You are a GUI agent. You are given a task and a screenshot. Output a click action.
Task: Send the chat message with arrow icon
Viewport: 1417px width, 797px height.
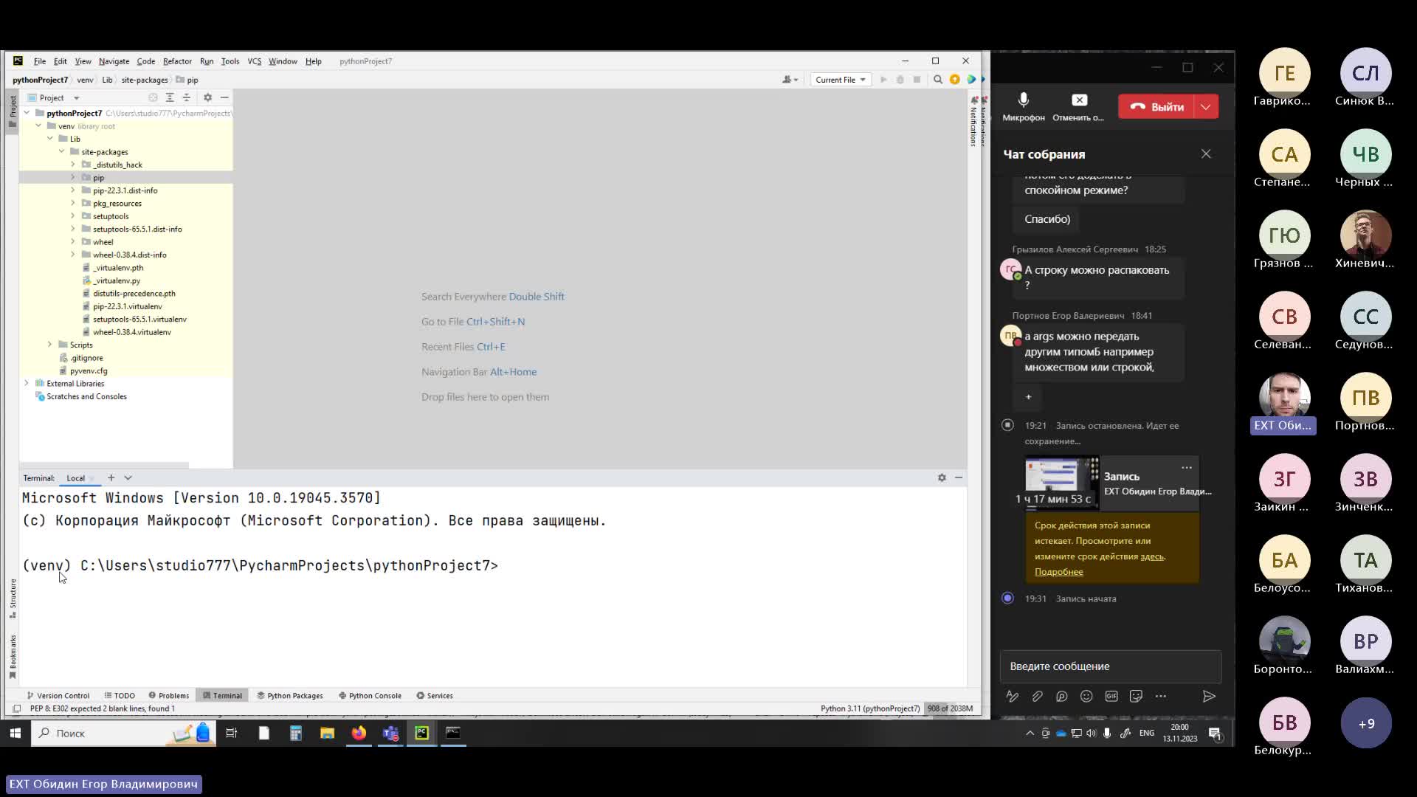pyautogui.click(x=1209, y=696)
